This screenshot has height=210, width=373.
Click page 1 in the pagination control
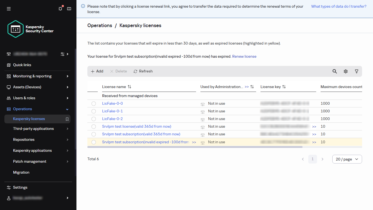(x=313, y=159)
